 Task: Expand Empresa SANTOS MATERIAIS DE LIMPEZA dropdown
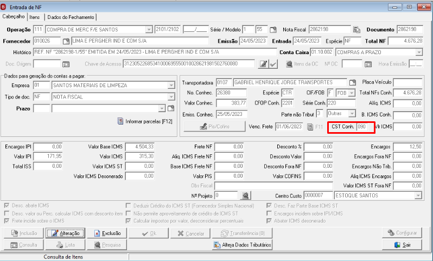click(x=171, y=86)
